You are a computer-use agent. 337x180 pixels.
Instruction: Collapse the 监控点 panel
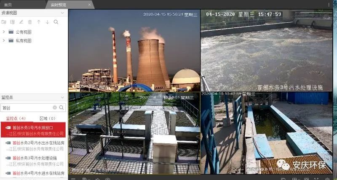point(62,98)
